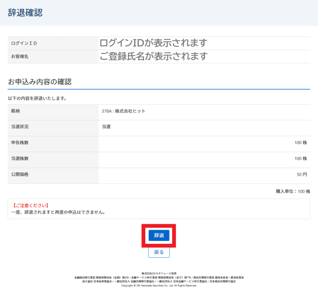Click the ログインIDが表示されます placeholder text
This screenshot has height=290, width=318.
(x=153, y=43)
